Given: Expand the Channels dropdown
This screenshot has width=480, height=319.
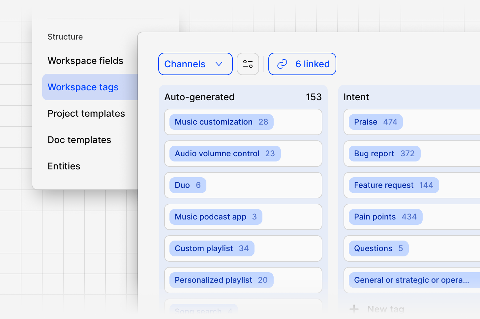Looking at the screenshot, I should coord(195,64).
